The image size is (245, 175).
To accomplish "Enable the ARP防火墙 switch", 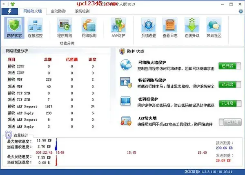I will coord(230,122).
